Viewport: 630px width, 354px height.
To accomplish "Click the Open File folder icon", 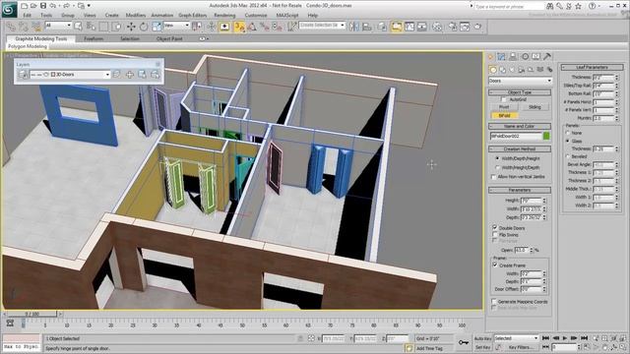I will pyautogui.click(x=33, y=6).
